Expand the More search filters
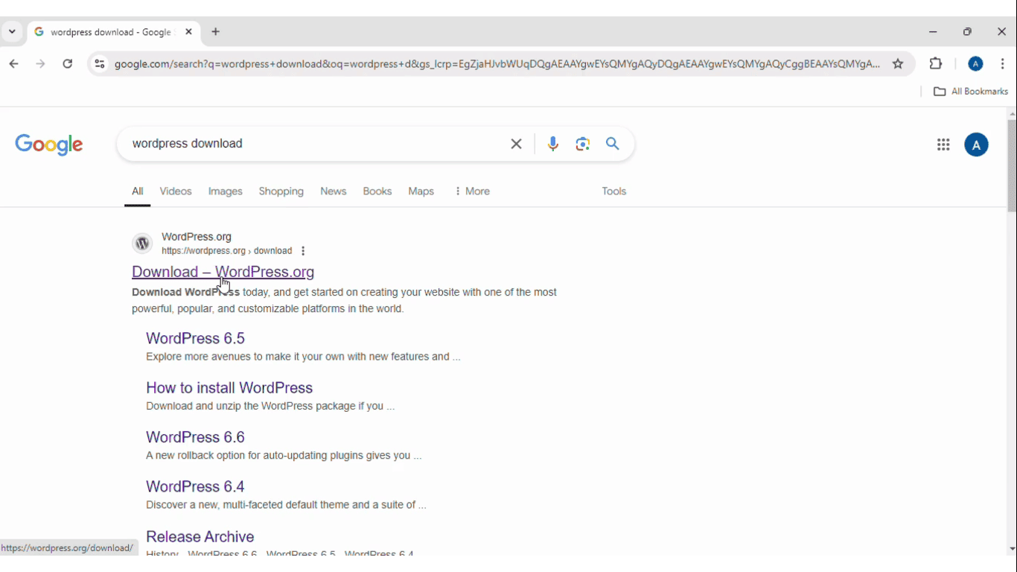1017x572 pixels. click(472, 191)
